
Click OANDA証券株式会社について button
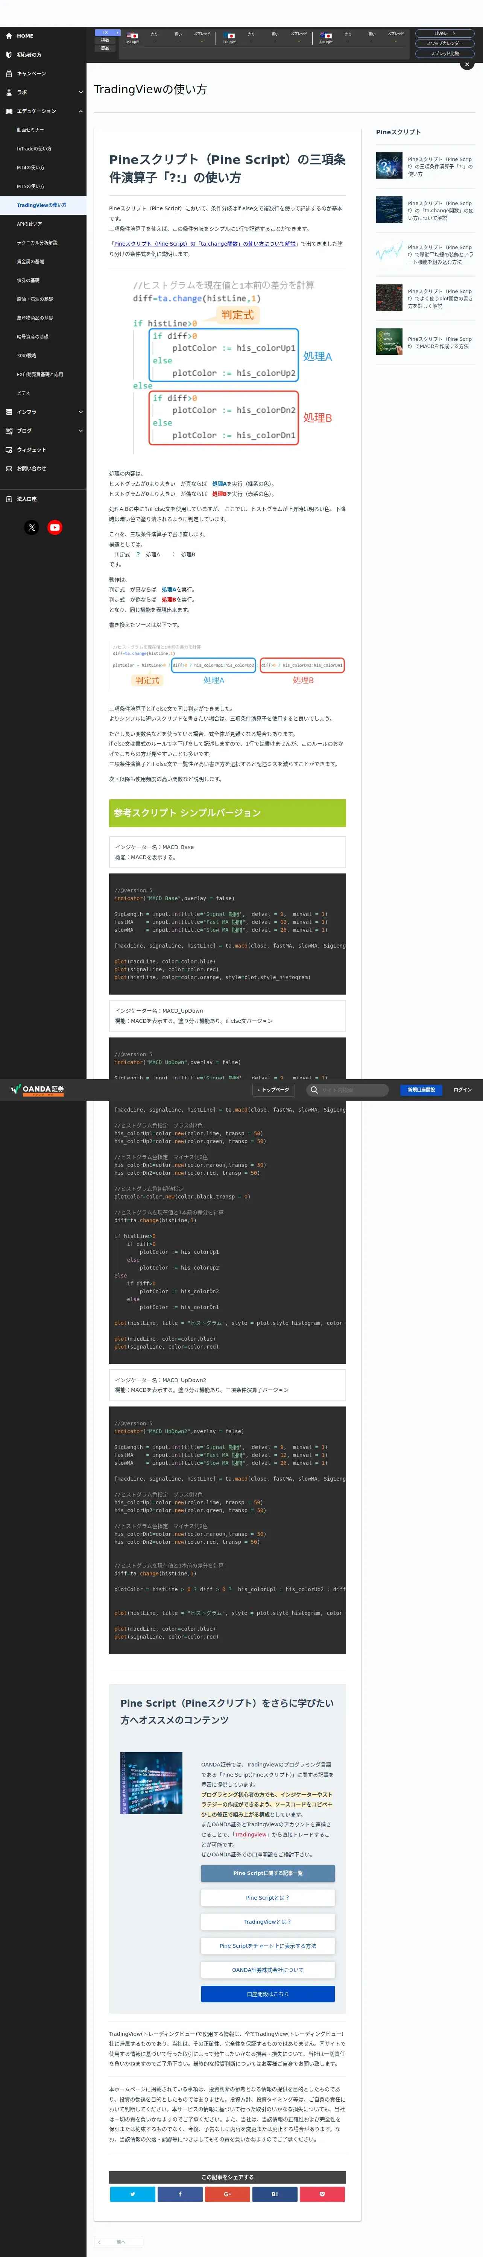(267, 1970)
